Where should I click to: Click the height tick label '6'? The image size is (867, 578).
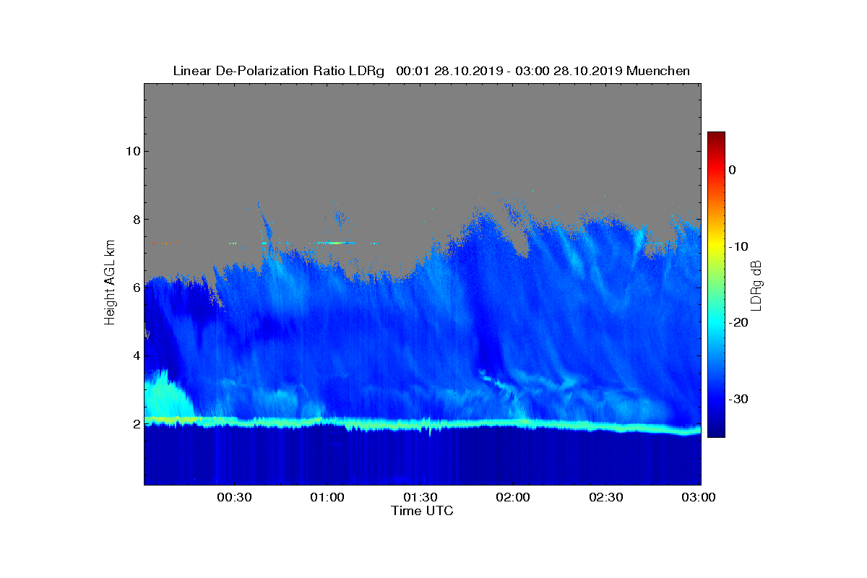point(135,288)
